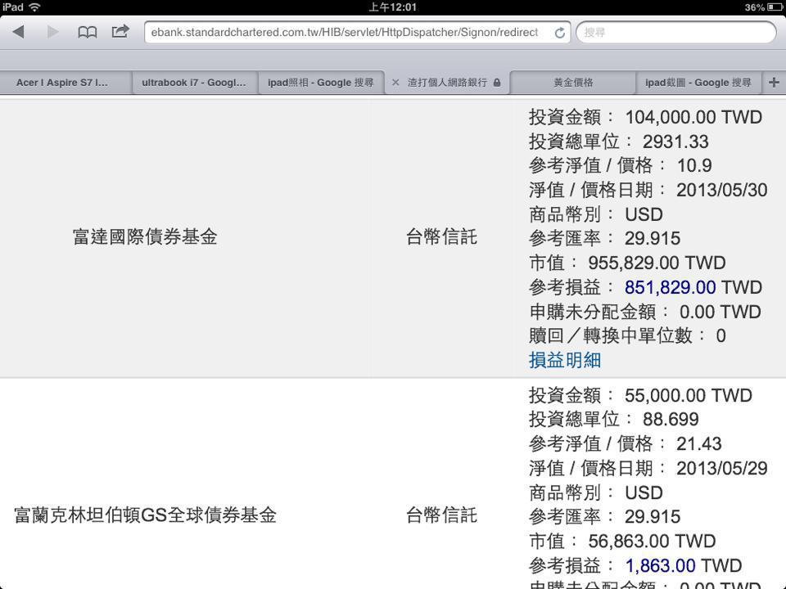Close the 渣打個人網路銀行 tab with the X
This screenshot has height=589, width=786.
[395, 83]
